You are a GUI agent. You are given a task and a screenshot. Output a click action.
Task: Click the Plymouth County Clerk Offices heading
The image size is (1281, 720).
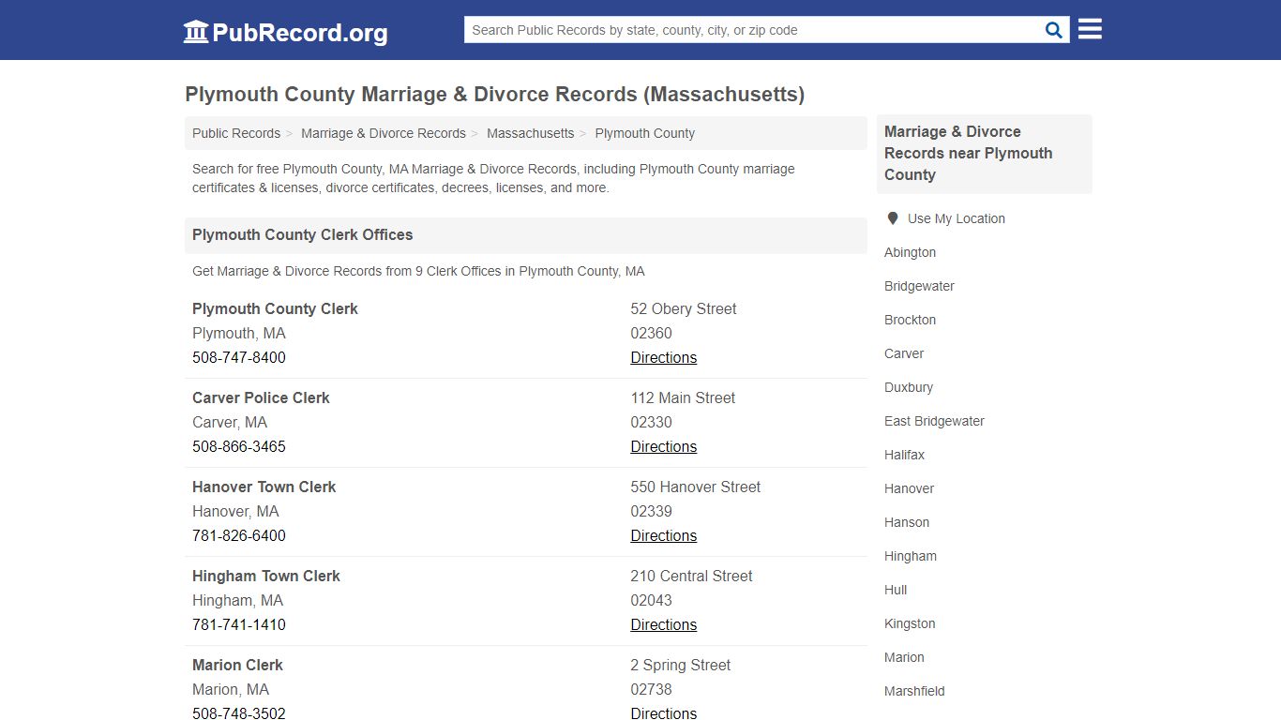tap(303, 234)
